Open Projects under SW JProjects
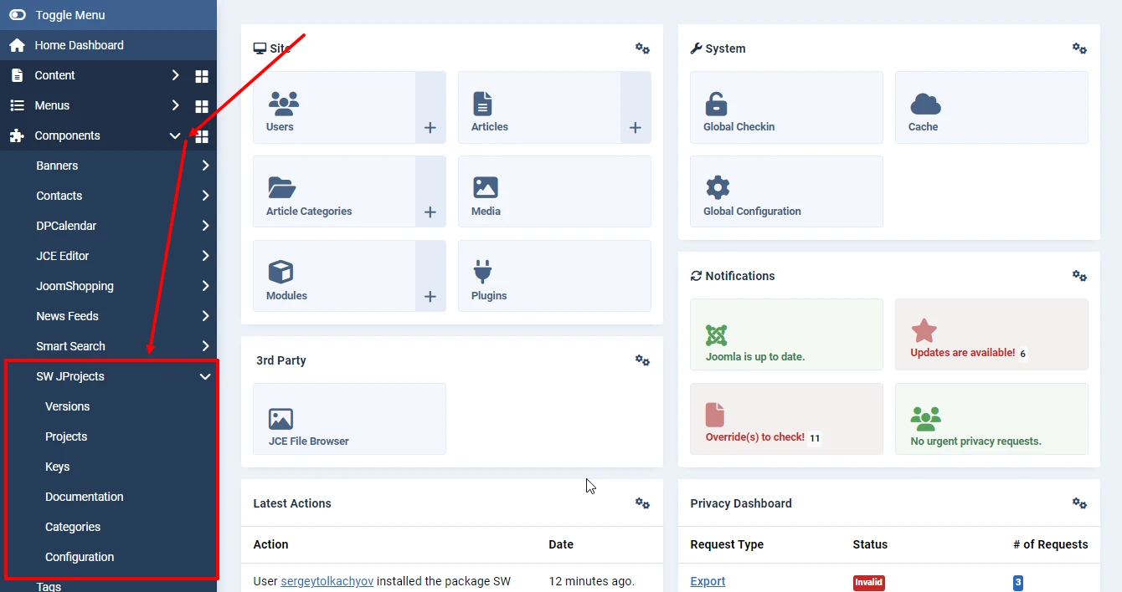Screen dimensions: 1122x592 click(66, 436)
